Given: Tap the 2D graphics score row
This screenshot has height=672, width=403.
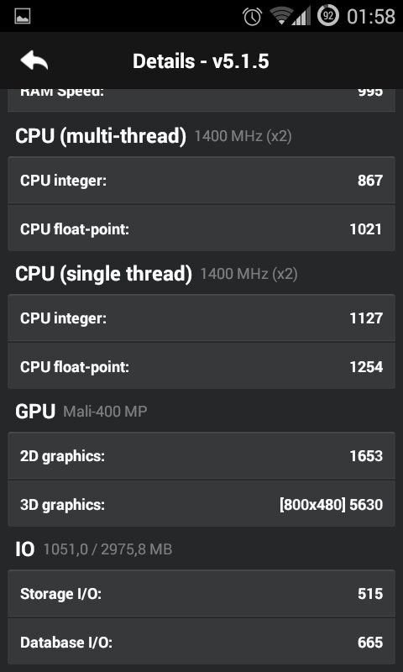Looking at the screenshot, I should (x=201, y=456).
